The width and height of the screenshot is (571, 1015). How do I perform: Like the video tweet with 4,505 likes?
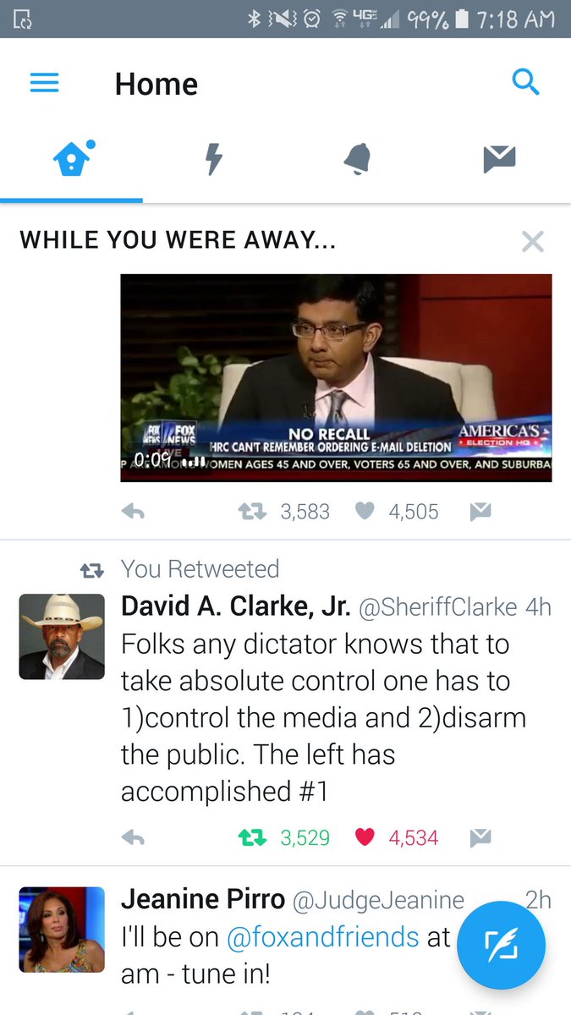tap(365, 511)
